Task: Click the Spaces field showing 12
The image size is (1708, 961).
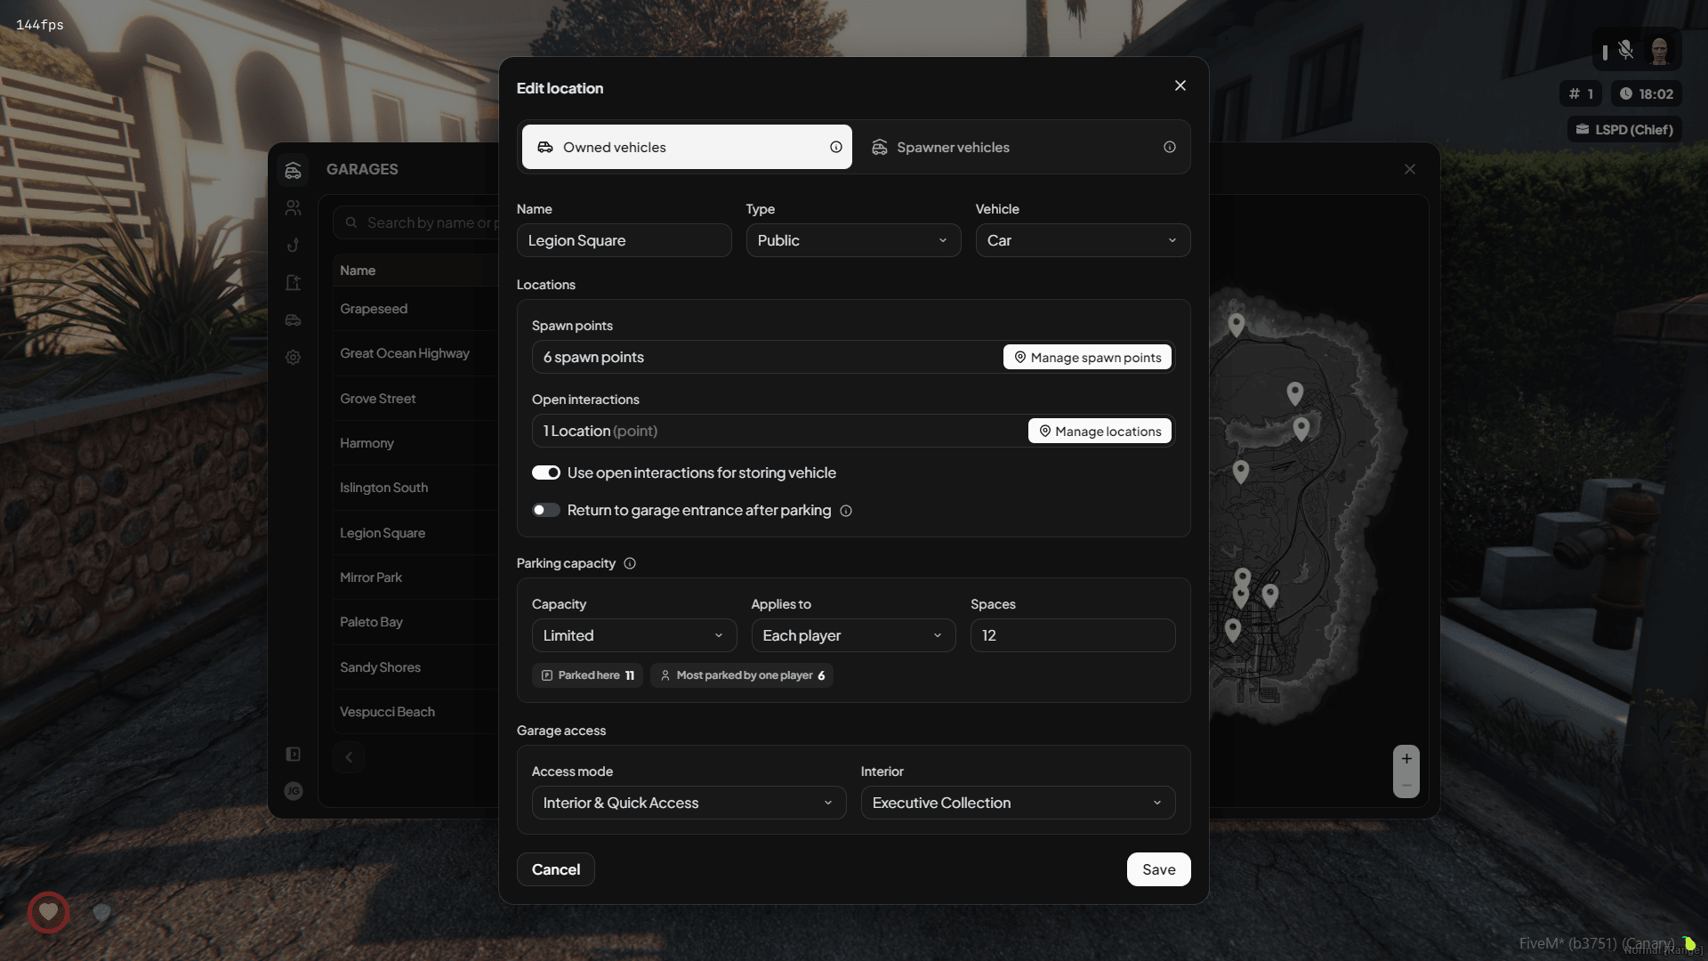Action: tap(1073, 635)
